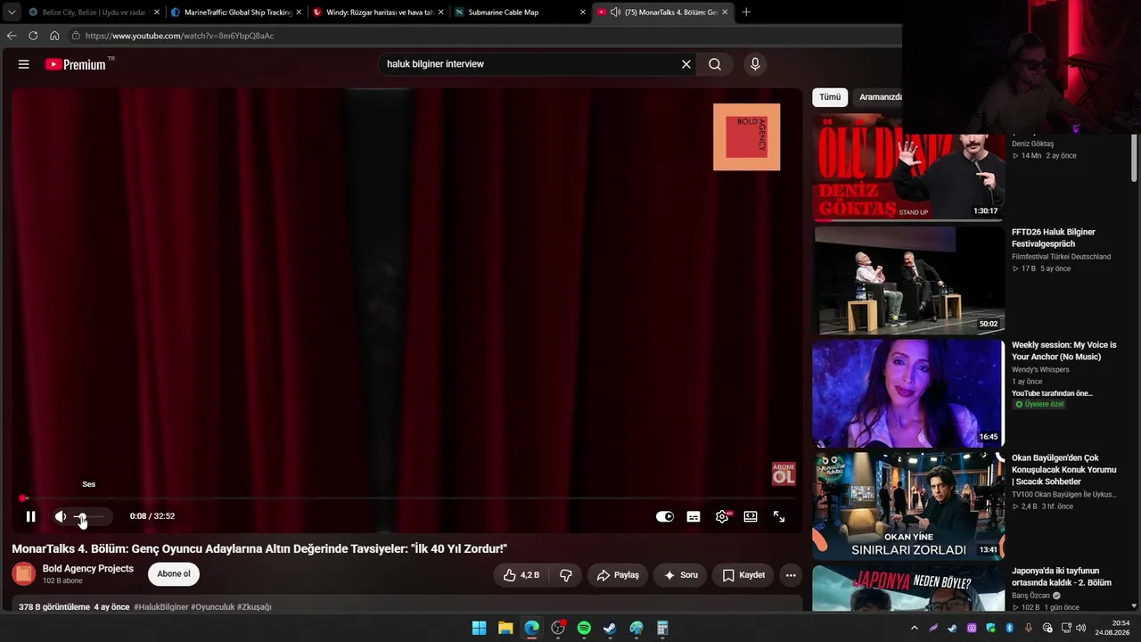Open a new browser tab
The width and height of the screenshot is (1141, 642).
pyautogui.click(x=746, y=12)
